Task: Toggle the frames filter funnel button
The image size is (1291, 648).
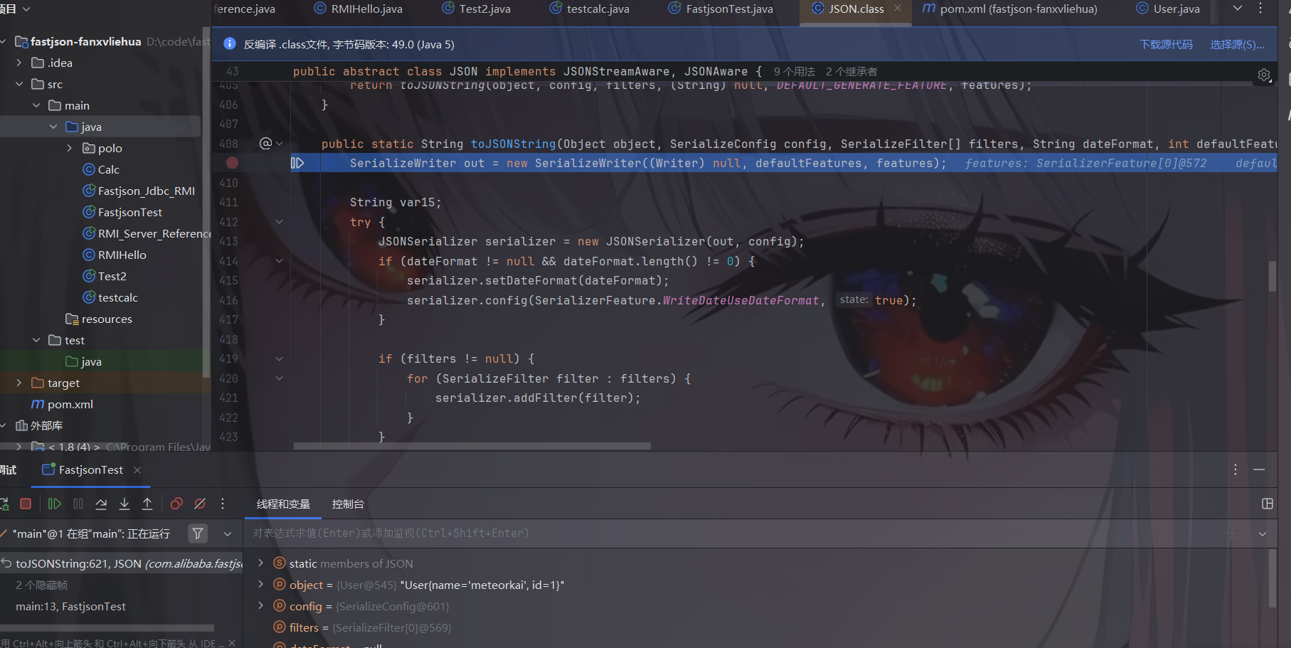Action: click(198, 533)
